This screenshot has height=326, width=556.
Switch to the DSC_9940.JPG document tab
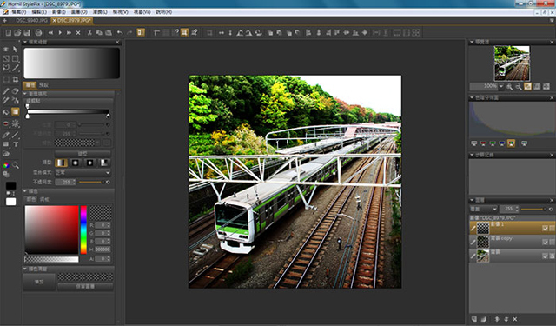31,21
